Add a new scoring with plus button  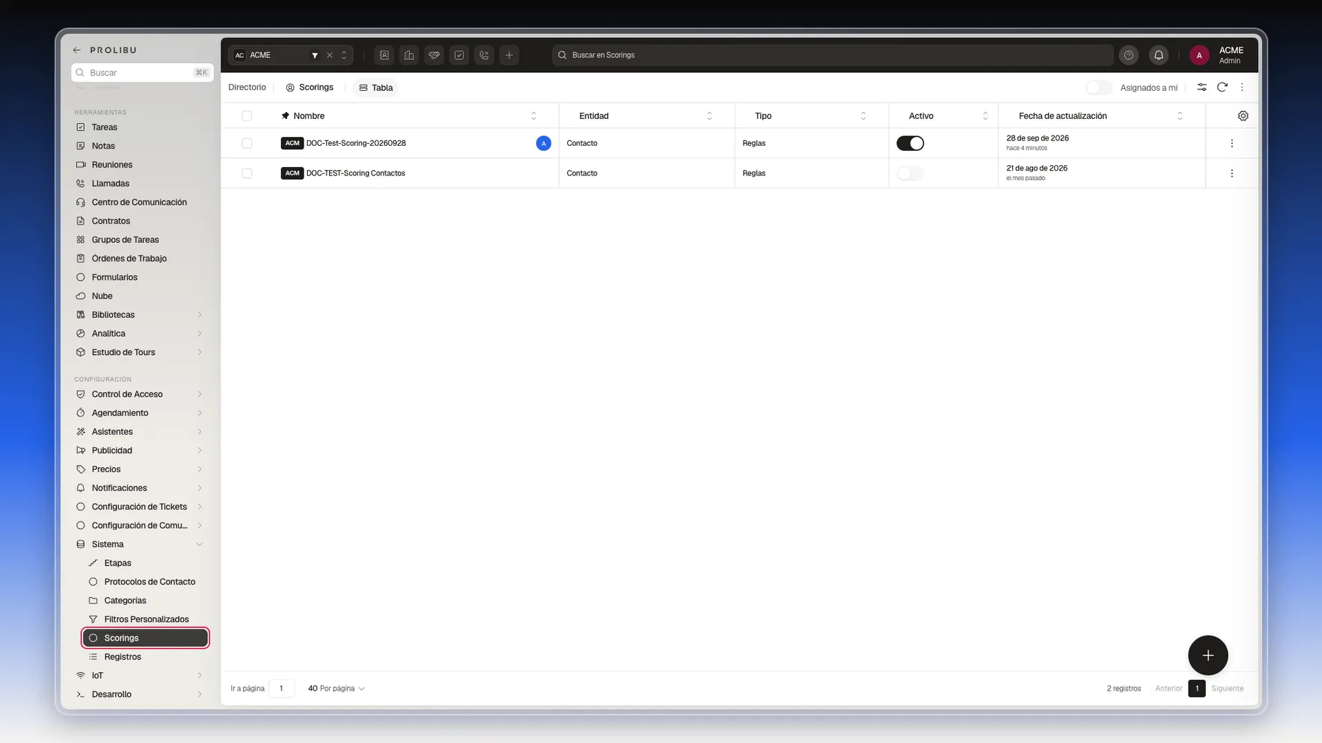(1208, 656)
